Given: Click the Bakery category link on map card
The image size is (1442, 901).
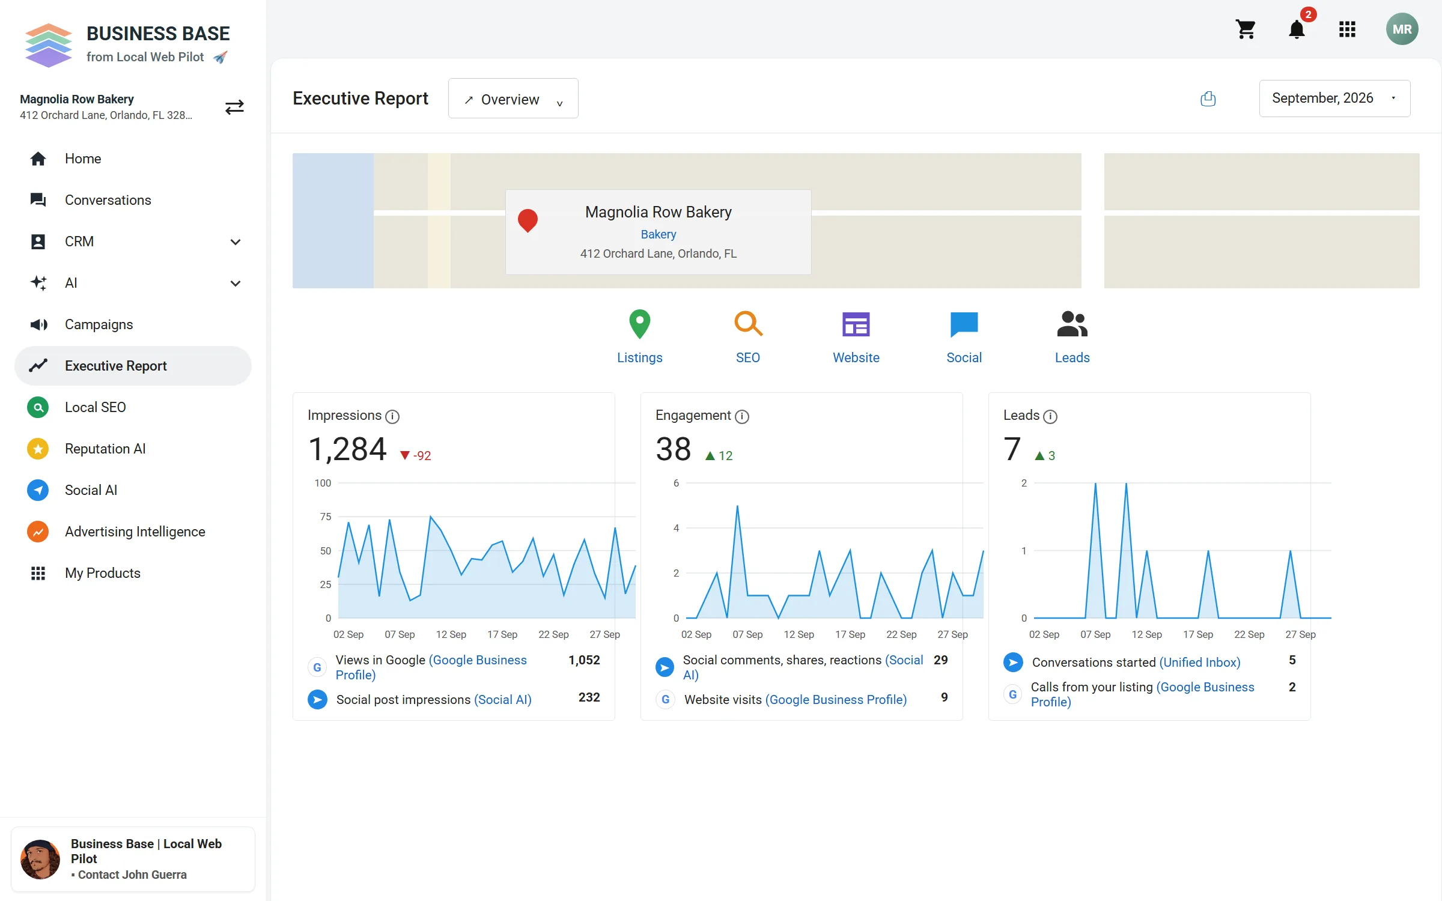Looking at the screenshot, I should click(x=658, y=234).
